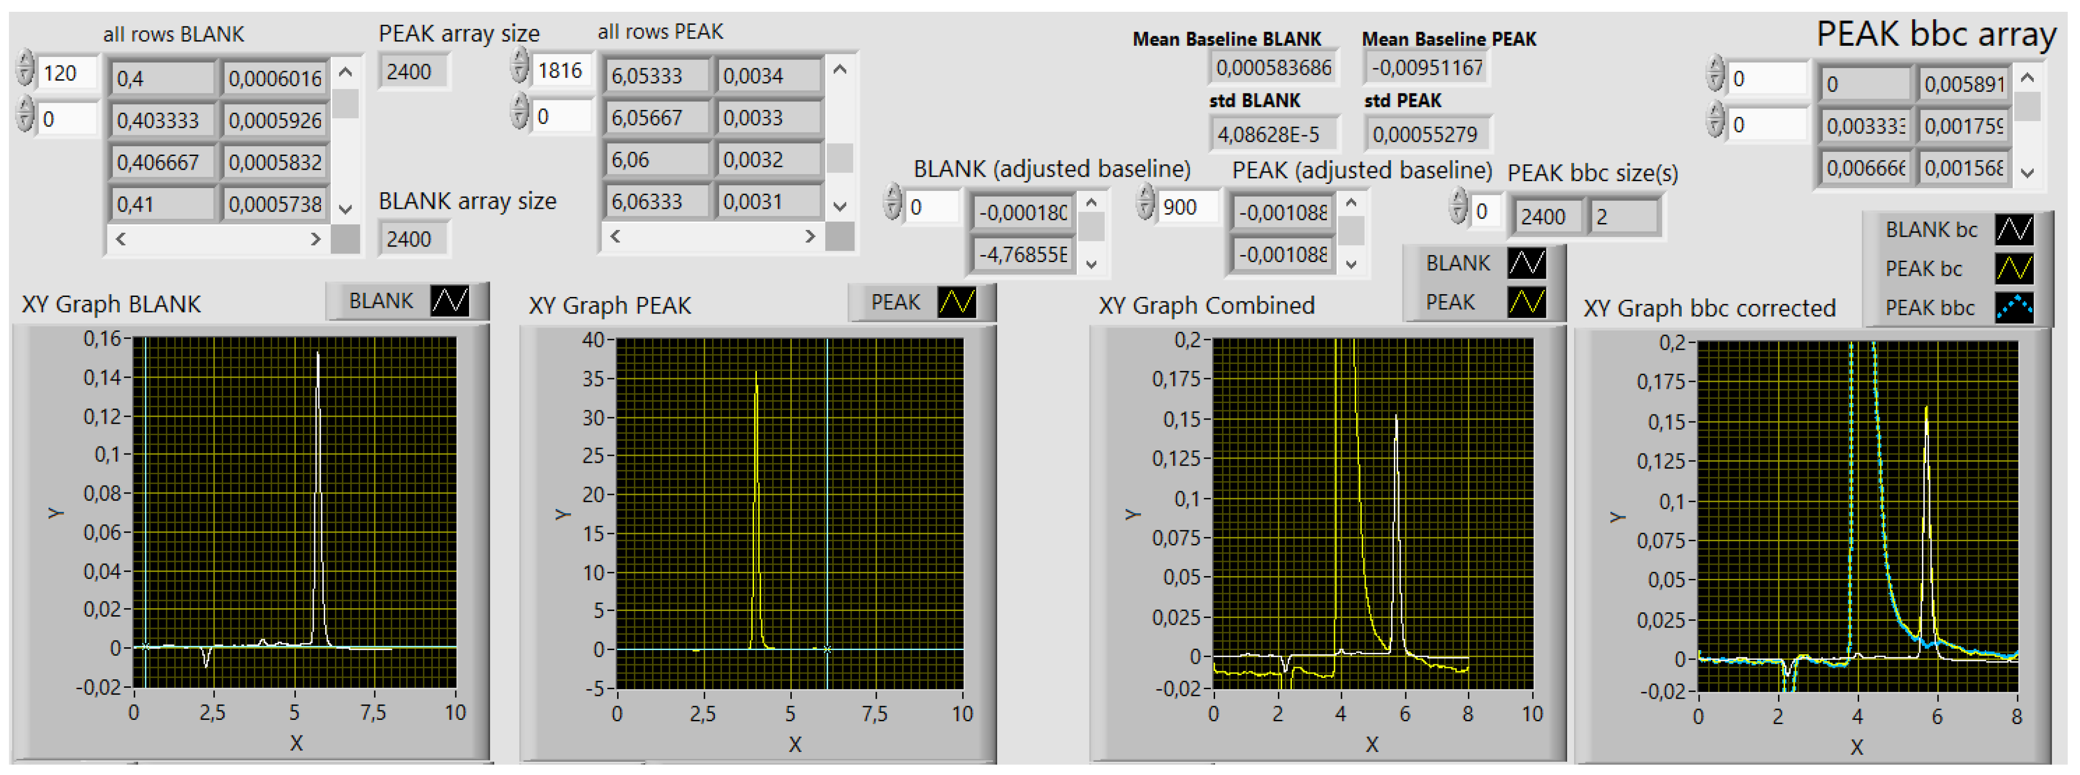Click PEAK legend icon on XY Graph Combined
Viewport: 2080px width, 775px height.
1526,303
